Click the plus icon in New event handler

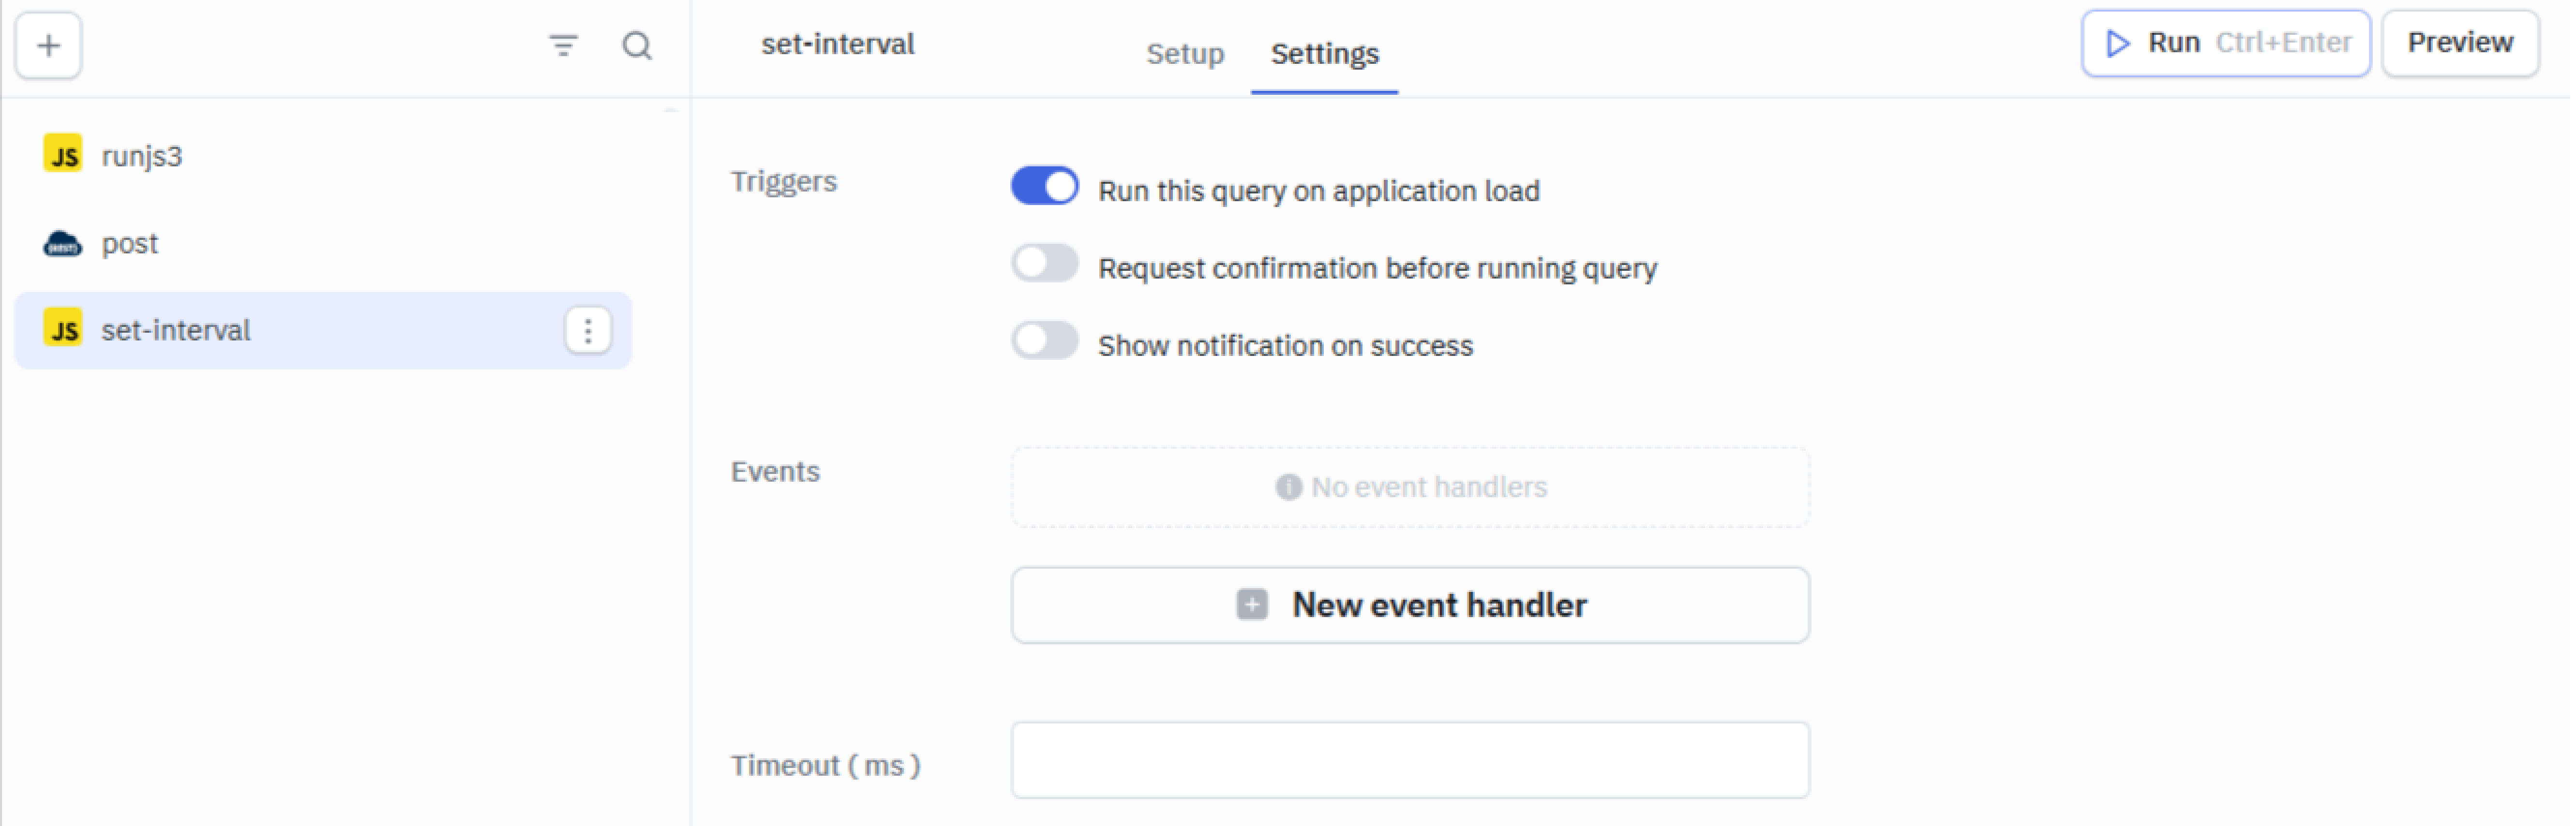(x=1252, y=605)
